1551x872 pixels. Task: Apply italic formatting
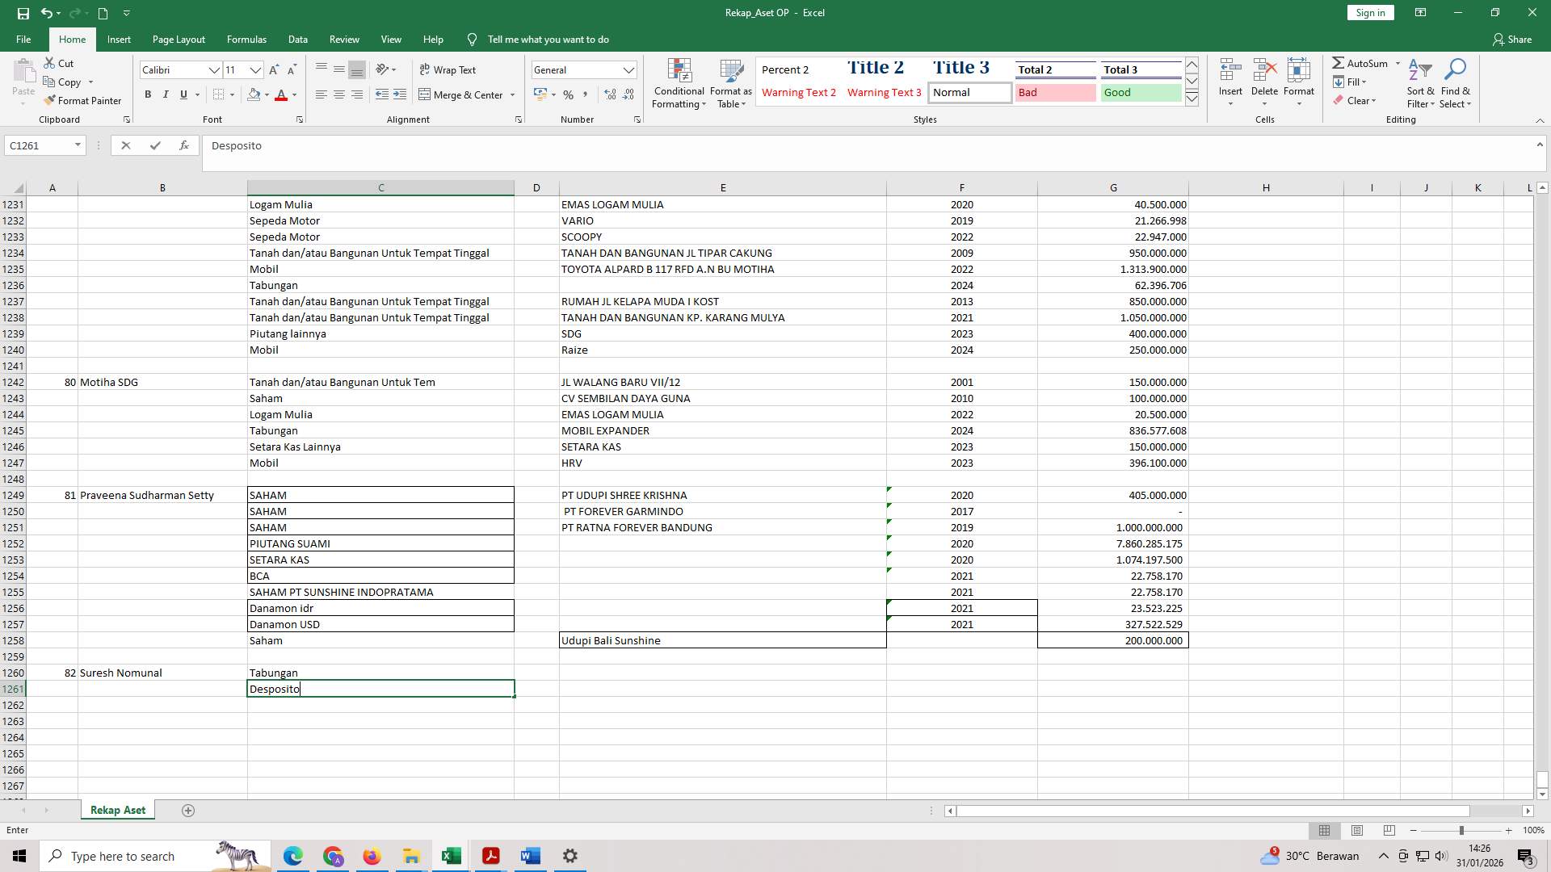click(x=166, y=94)
